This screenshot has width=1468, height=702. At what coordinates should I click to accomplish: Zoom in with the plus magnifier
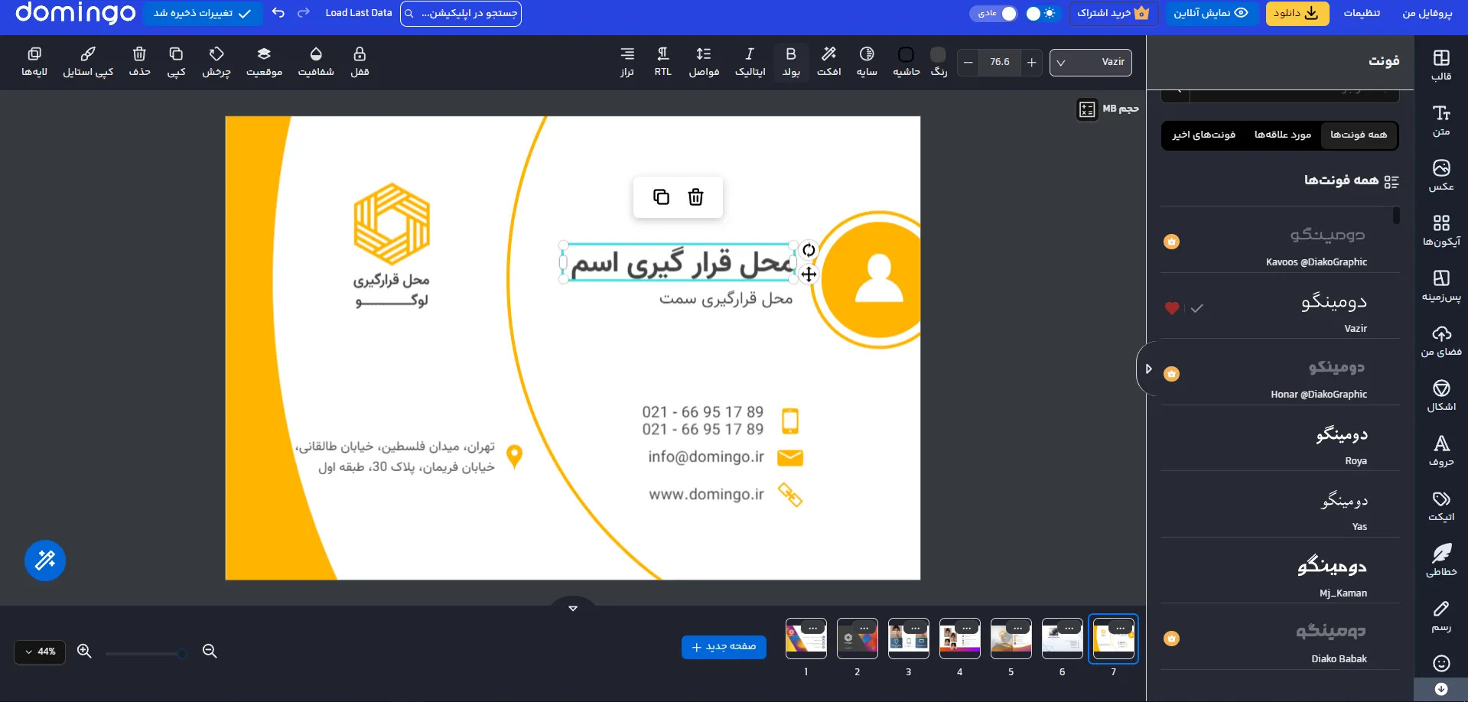(x=84, y=652)
